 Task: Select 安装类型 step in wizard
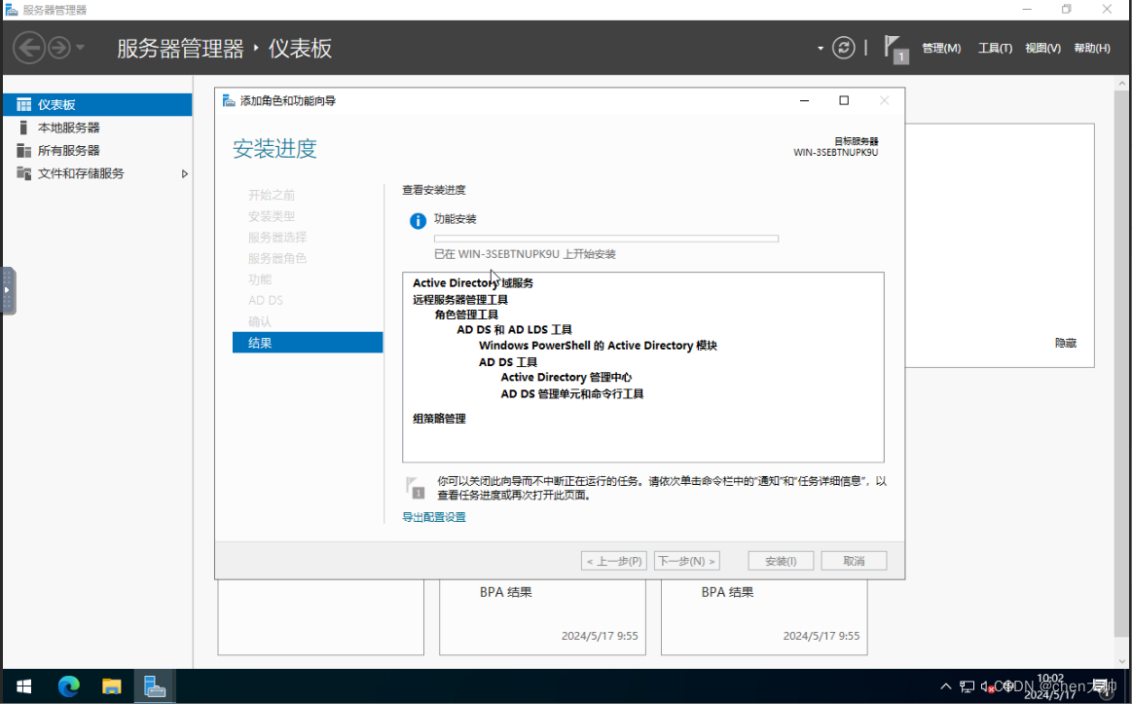tap(272, 216)
